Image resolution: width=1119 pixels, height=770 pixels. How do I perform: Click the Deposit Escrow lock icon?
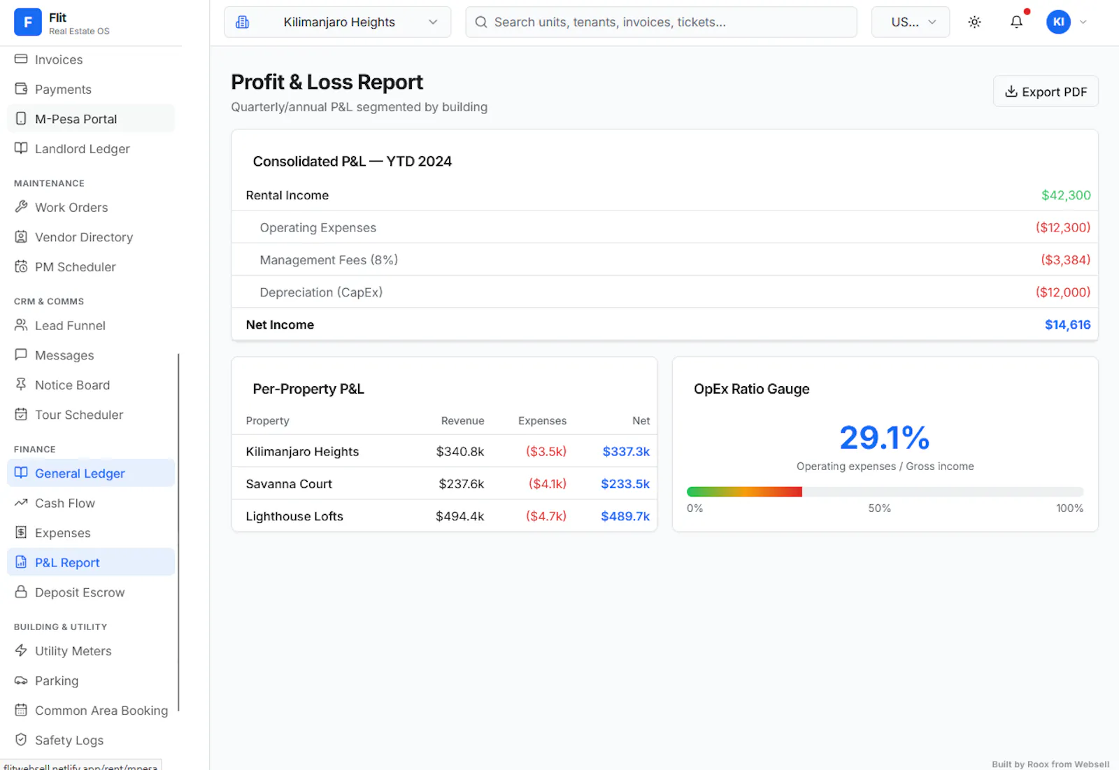click(x=21, y=592)
